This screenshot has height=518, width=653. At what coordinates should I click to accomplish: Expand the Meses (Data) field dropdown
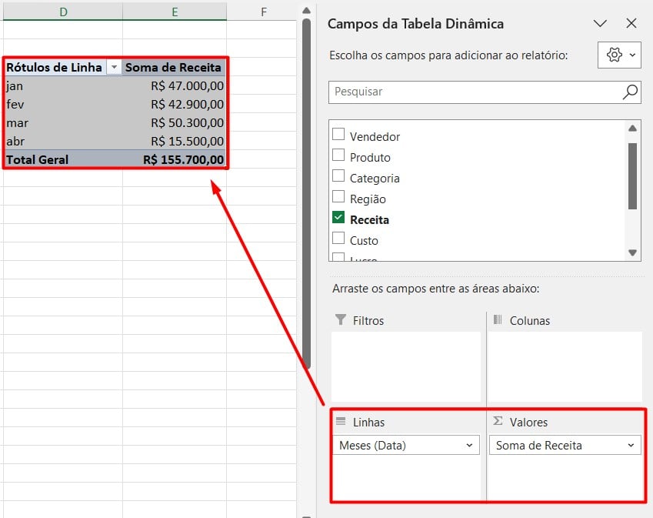469,446
